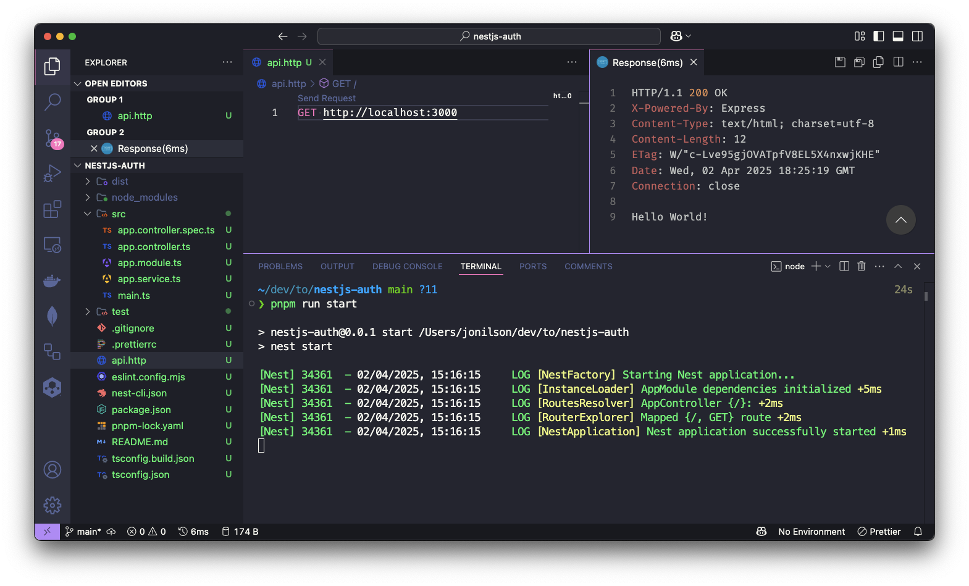Image resolution: width=969 pixels, height=586 pixels.
Task: Add a new terminal with plus icon
Action: 816,266
